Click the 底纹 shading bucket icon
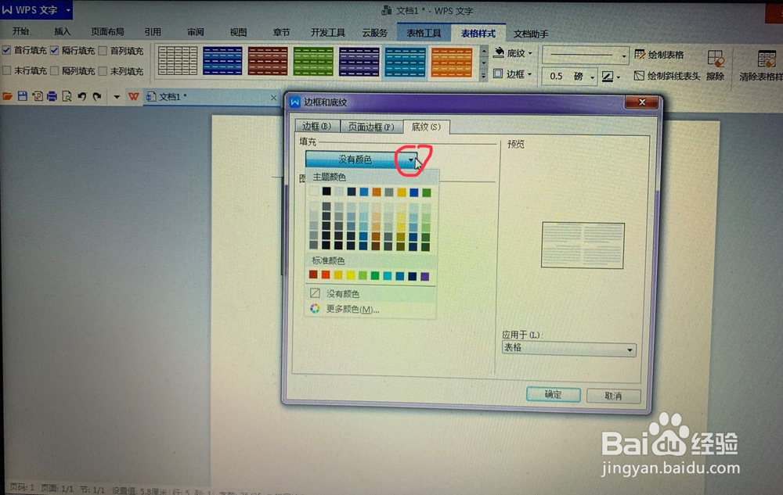783x495 pixels. [x=499, y=52]
